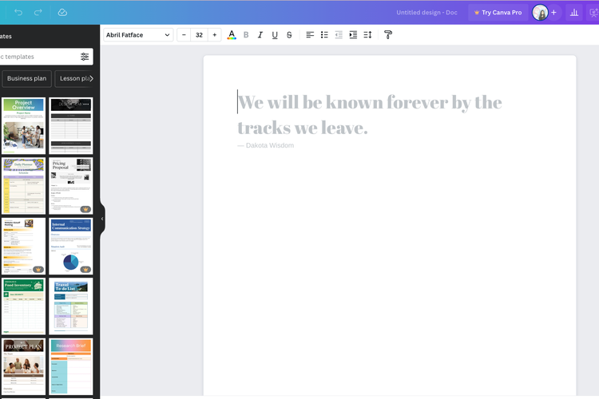Toggle underline formatting
The width and height of the screenshot is (599, 399).
pos(275,35)
